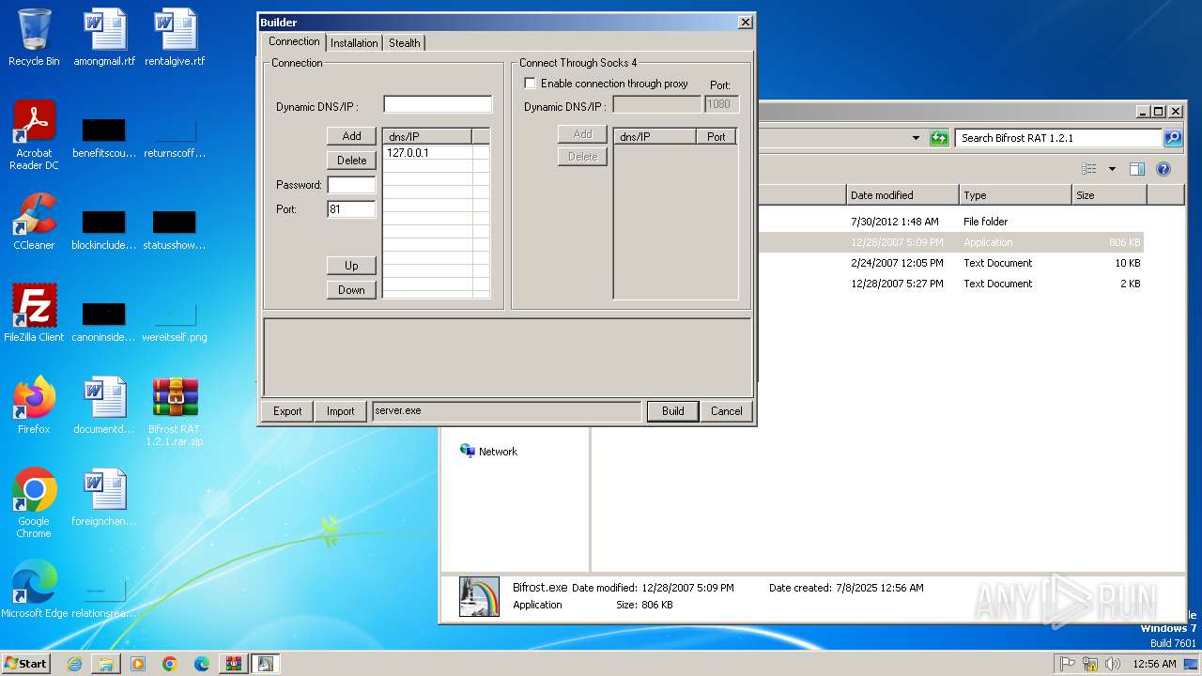Image resolution: width=1202 pixels, height=676 pixels.
Task: Click the Explorer search magnifier icon
Action: pos(1173,138)
